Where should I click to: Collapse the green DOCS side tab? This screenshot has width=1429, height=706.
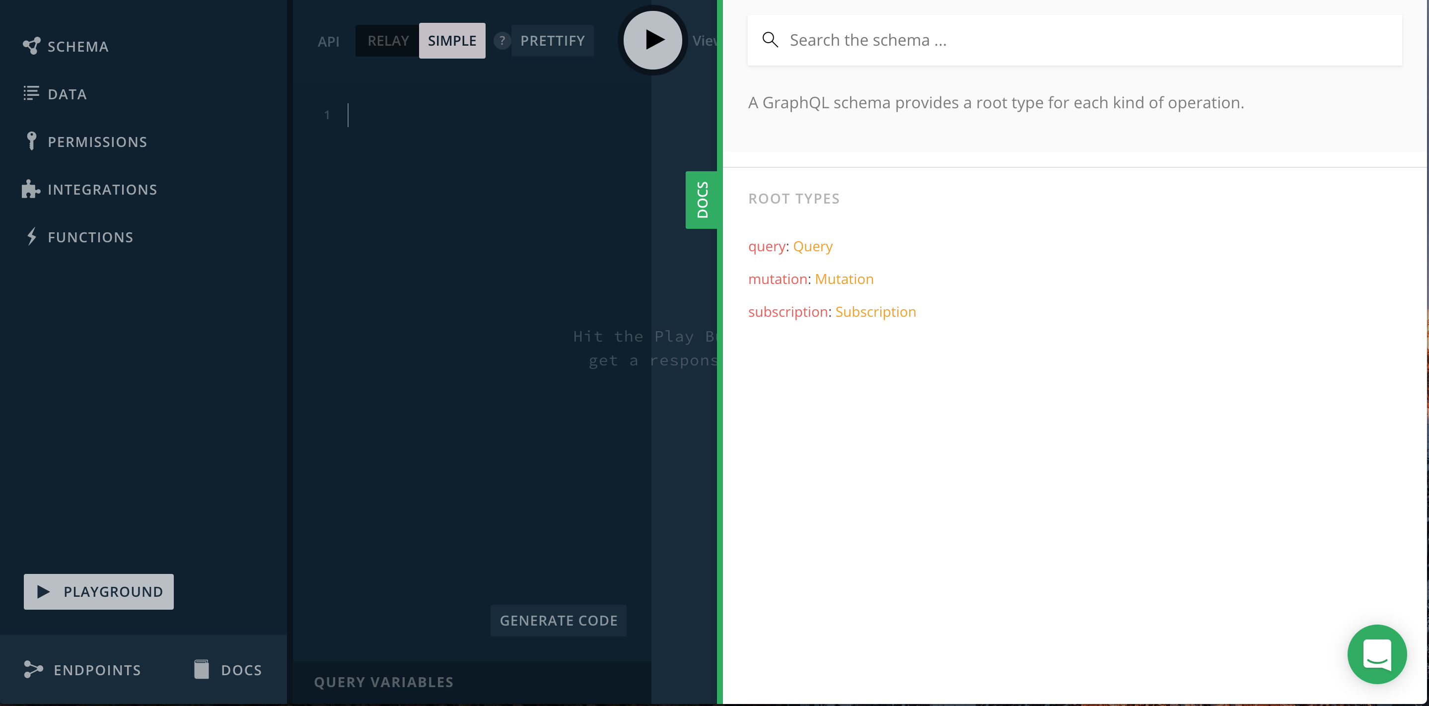coord(703,200)
